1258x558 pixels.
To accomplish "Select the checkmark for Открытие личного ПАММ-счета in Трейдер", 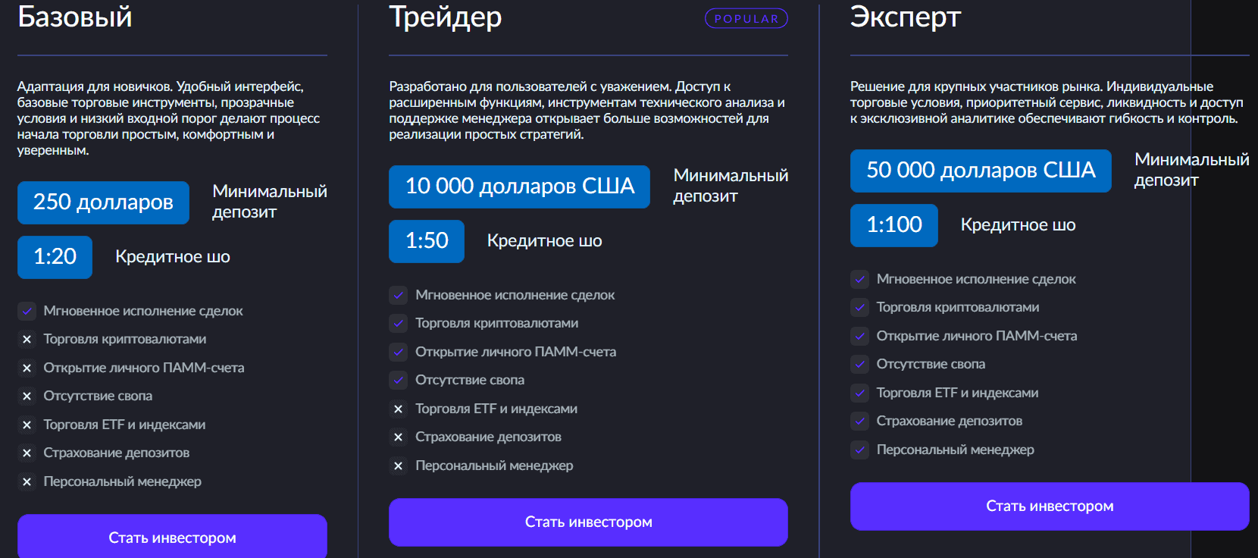I will coord(399,352).
